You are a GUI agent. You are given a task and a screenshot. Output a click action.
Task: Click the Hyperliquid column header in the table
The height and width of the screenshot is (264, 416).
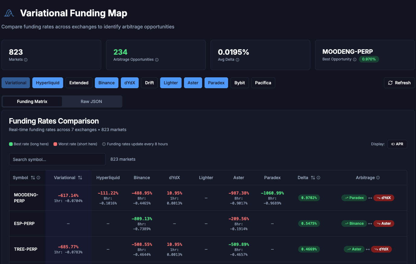coord(108,178)
